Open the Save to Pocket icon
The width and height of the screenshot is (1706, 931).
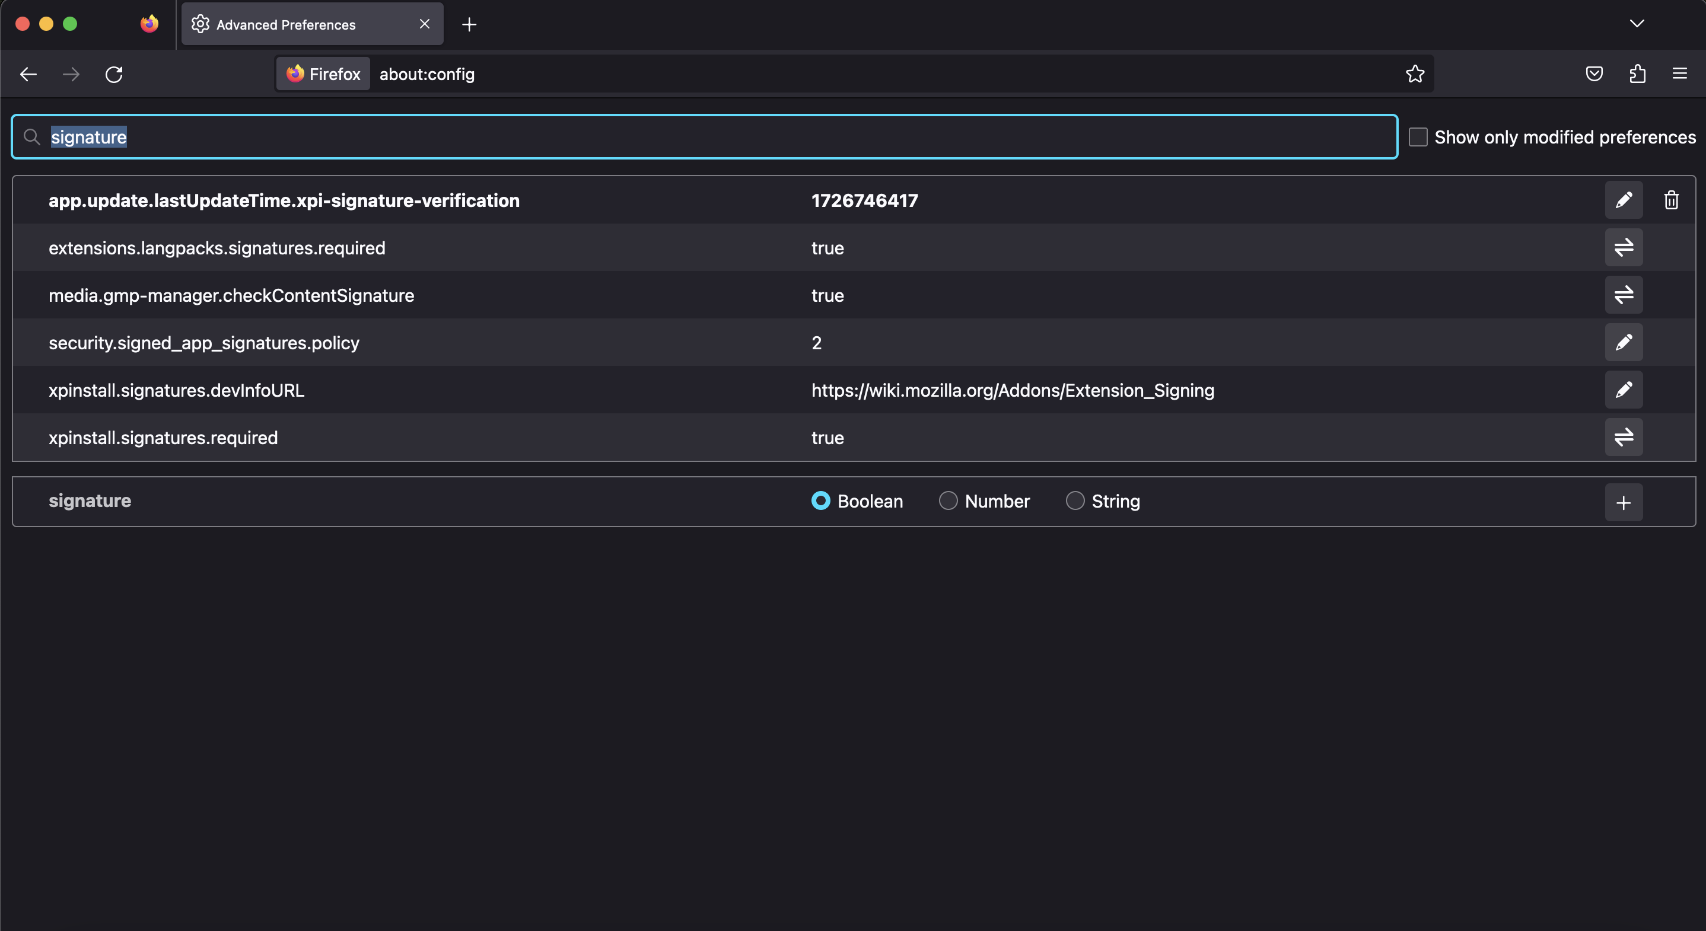point(1594,74)
